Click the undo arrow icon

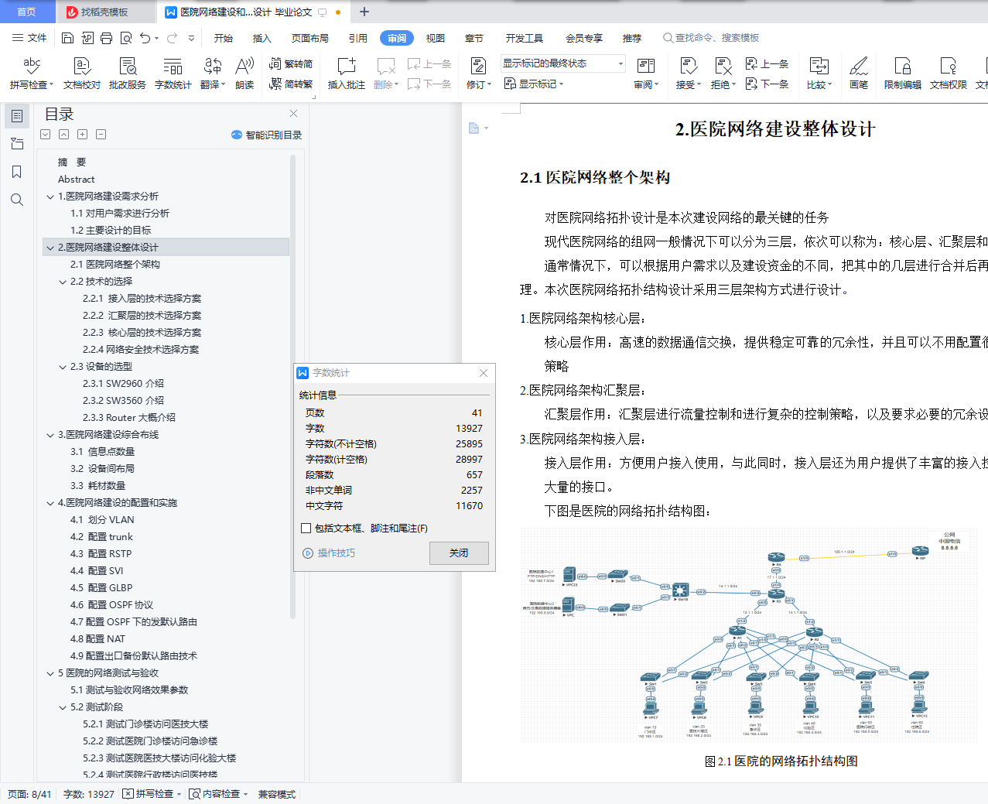tap(145, 38)
